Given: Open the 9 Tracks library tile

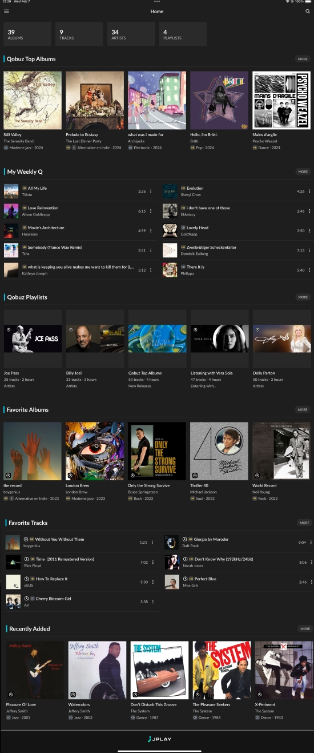Looking at the screenshot, I should click(x=79, y=34).
